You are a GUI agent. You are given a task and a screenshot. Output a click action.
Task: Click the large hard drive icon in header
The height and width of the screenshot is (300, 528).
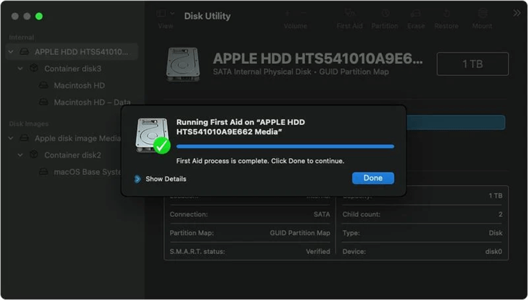pyautogui.click(x=183, y=65)
